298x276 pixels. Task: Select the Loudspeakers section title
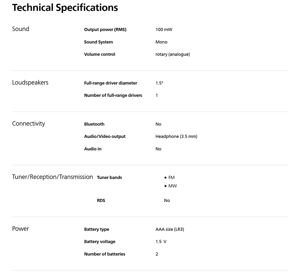click(x=30, y=82)
